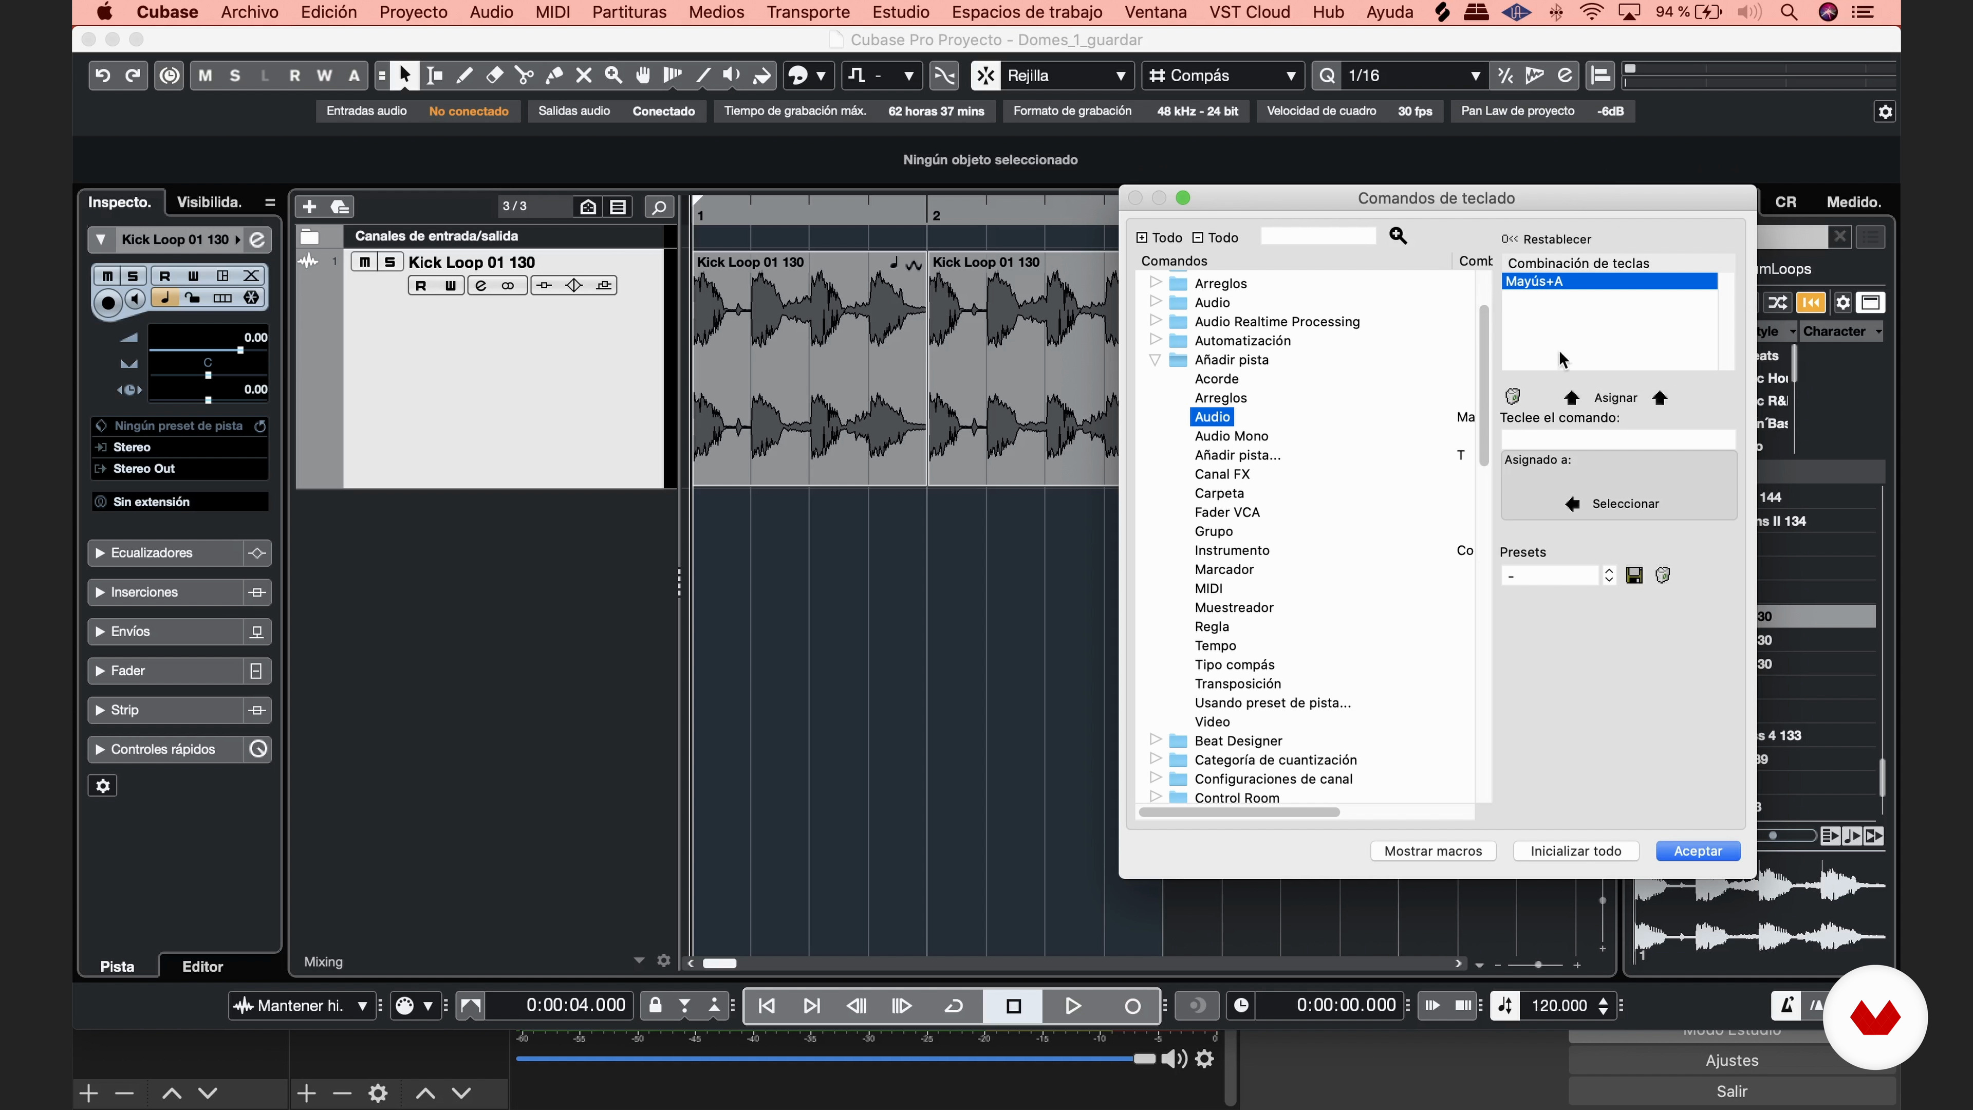Image resolution: width=1973 pixels, height=1110 pixels.
Task: Click the Stop button in transport
Action: [x=1013, y=1006]
